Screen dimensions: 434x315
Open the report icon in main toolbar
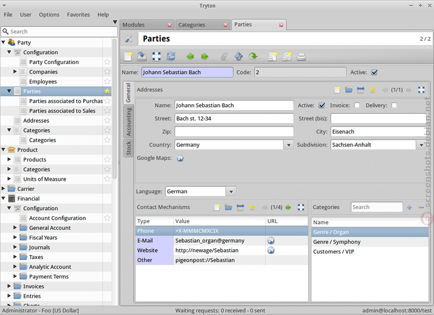coord(272,56)
